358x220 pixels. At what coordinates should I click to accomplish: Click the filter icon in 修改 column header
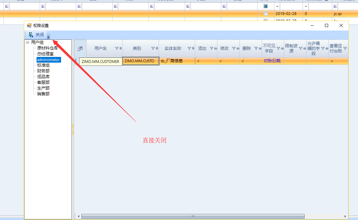tap(234, 49)
